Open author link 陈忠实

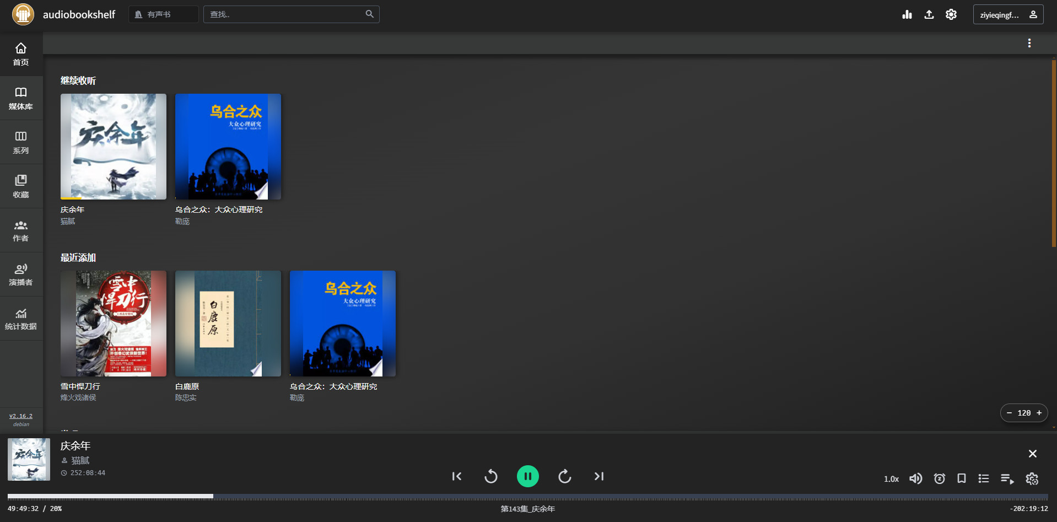pos(186,397)
